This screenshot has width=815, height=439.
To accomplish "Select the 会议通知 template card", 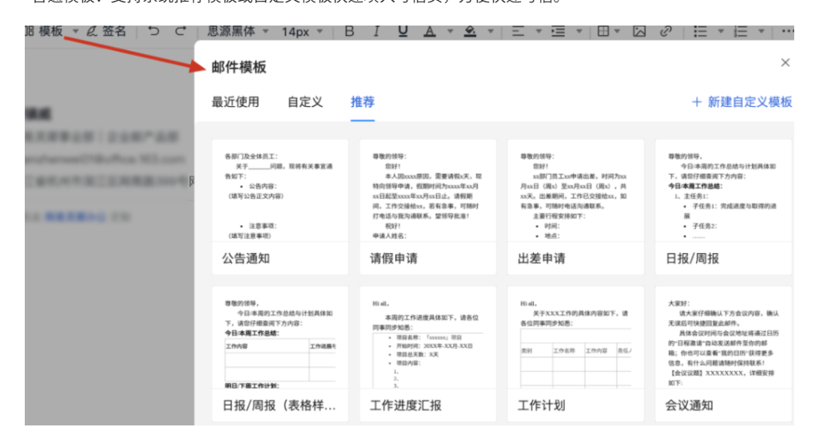I will point(724,354).
